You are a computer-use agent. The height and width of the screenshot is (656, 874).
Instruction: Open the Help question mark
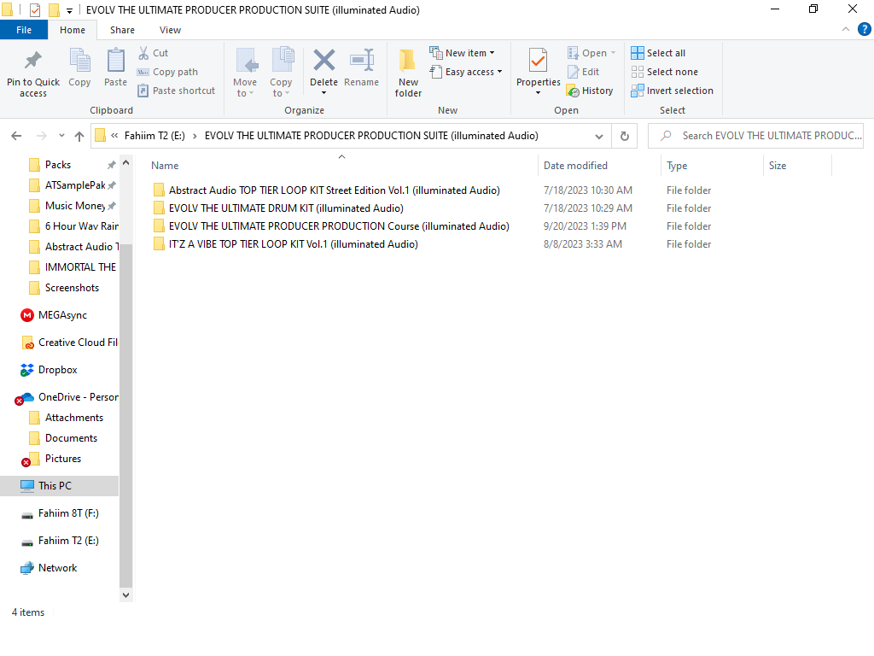pos(864,30)
